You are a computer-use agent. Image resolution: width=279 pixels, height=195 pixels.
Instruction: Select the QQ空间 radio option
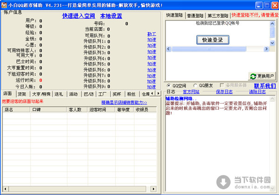pyautogui.click(x=168, y=85)
